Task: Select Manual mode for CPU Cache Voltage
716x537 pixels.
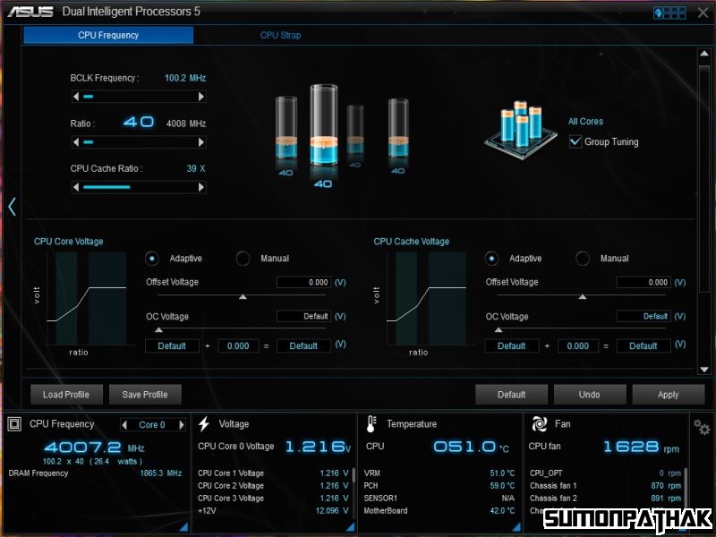Action: [x=583, y=259]
